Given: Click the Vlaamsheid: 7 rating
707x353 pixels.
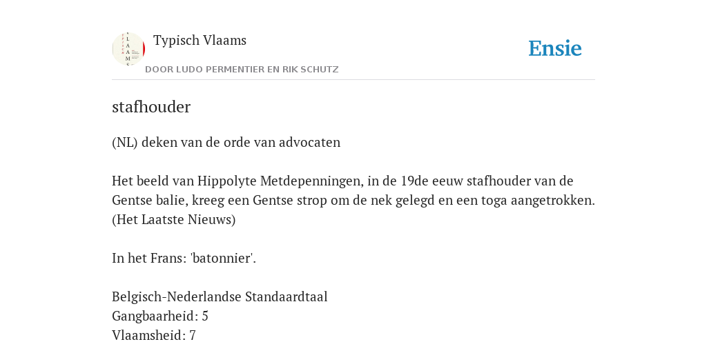Looking at the screenshot, I should 154,336.
